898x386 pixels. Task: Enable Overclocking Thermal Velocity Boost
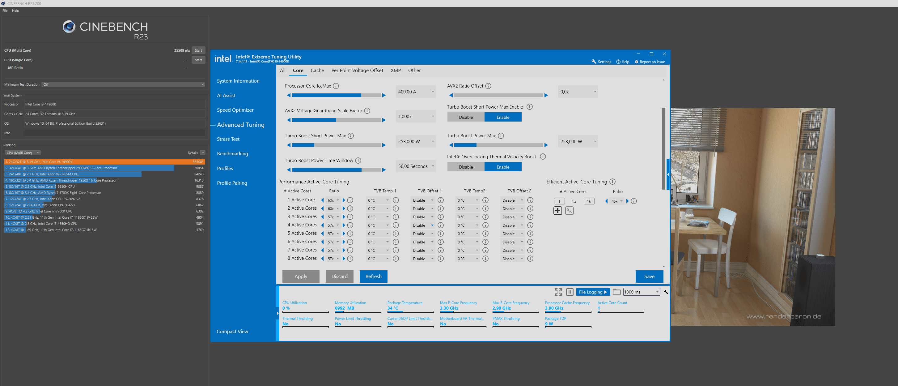point(503,167)
